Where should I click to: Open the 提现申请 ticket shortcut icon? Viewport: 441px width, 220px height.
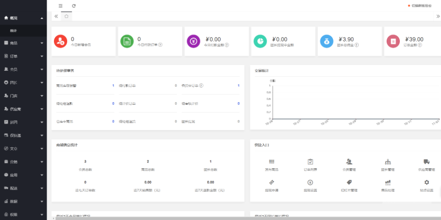(x=271, y=182)
